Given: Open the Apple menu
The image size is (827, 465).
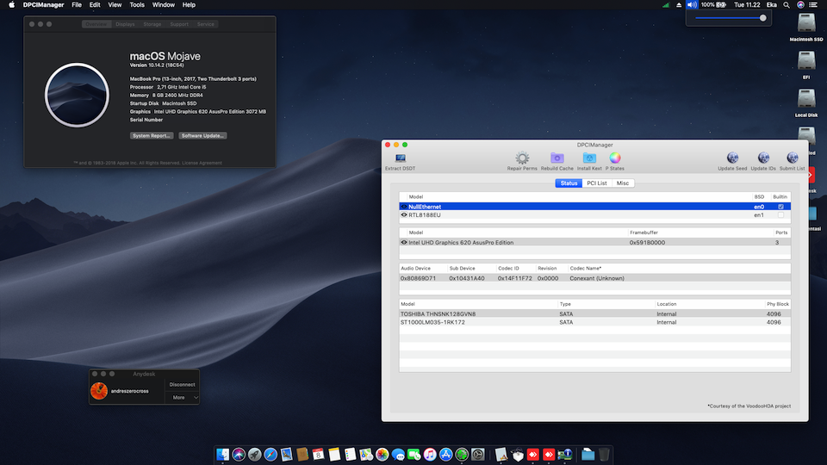Looking at the screenshot, I should (12, 5).
